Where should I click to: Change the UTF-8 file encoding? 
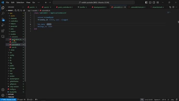pos(164,100)
